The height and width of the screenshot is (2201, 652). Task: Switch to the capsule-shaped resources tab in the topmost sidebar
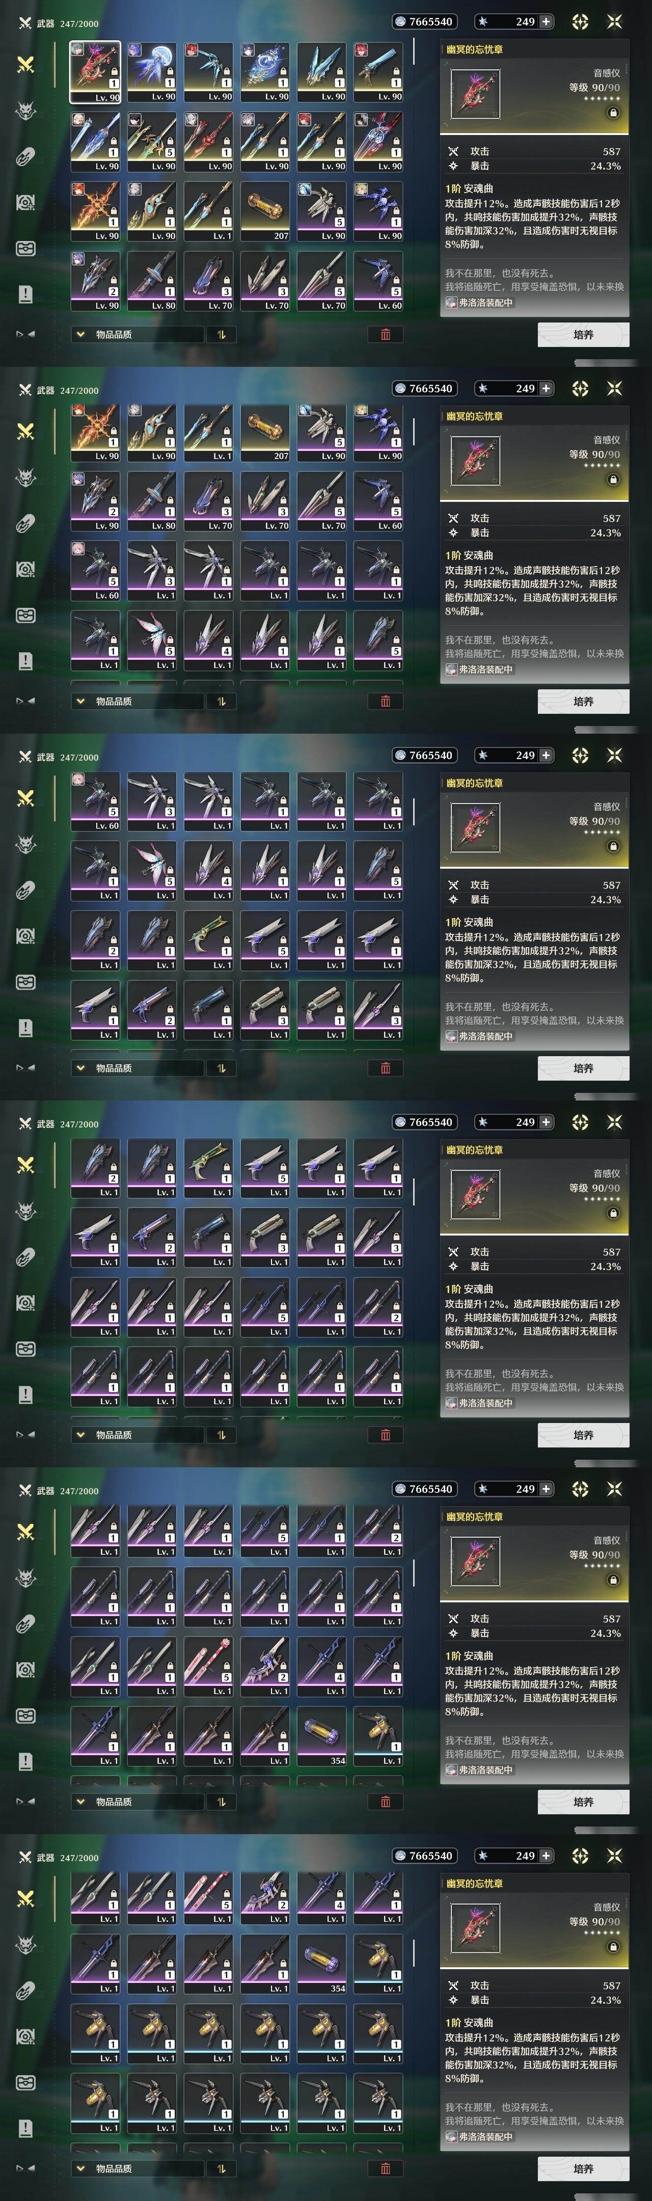pyautogui.click(x=25, y=156)
